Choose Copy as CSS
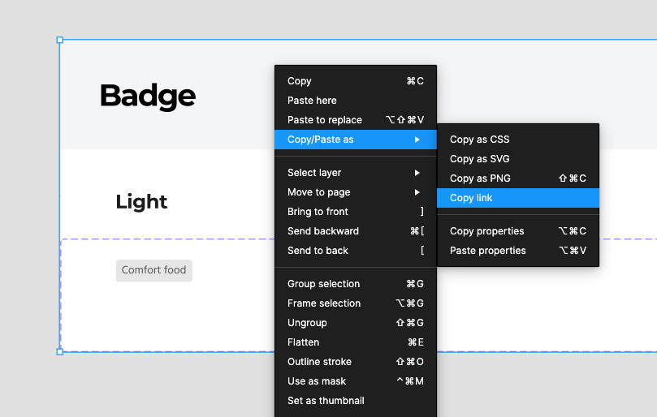 518,140
